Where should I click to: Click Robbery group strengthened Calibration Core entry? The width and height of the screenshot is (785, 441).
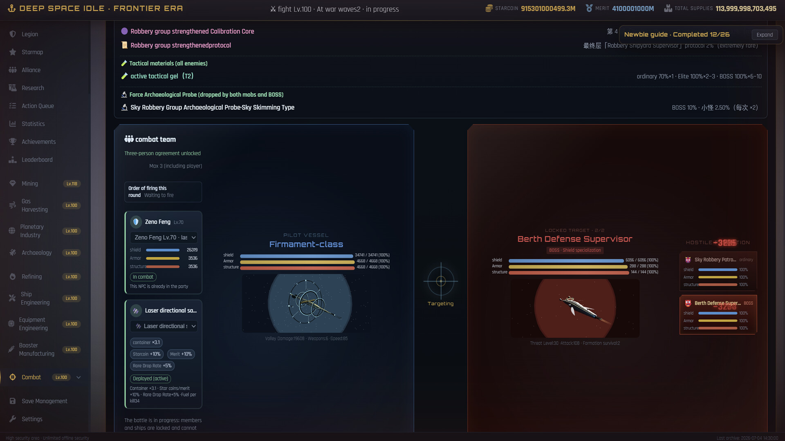(x=192, y=31)
